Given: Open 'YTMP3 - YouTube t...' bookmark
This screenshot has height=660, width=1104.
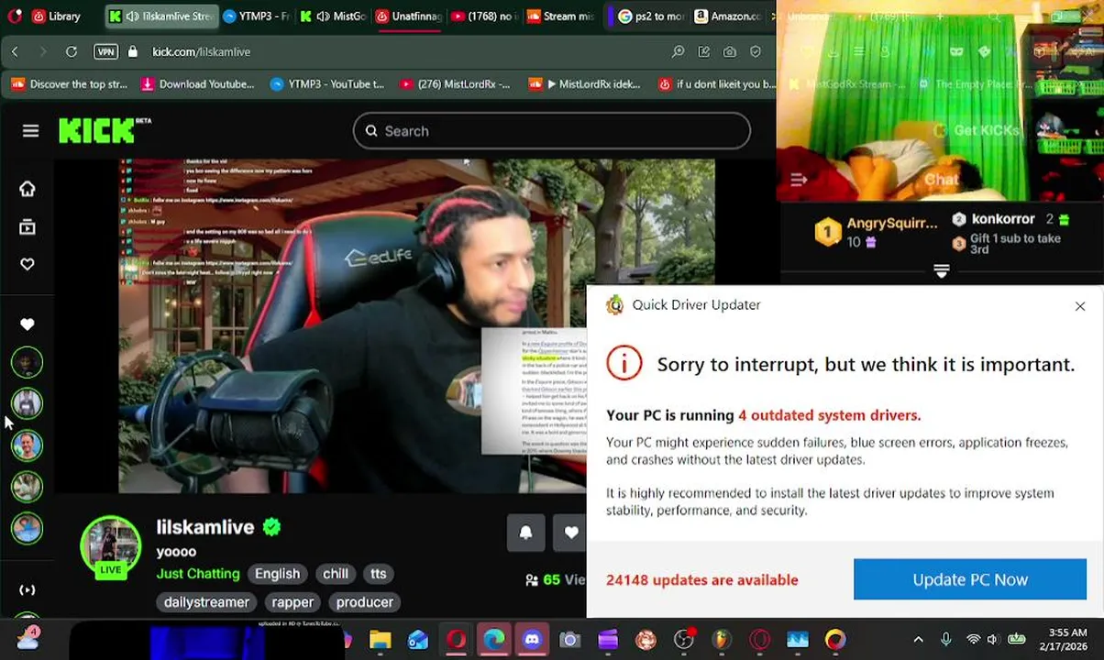Looking at the screenshot, I should pyautogui.click(x=327, y=84).
